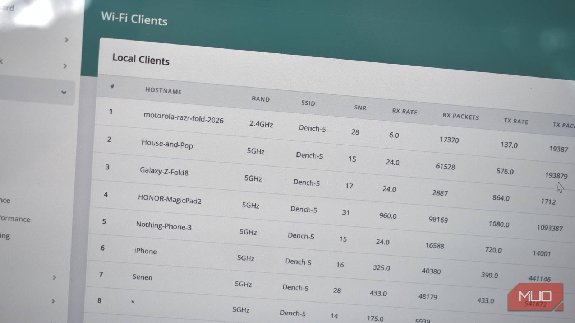Click RX packets value 48179

tap(428, 296)
